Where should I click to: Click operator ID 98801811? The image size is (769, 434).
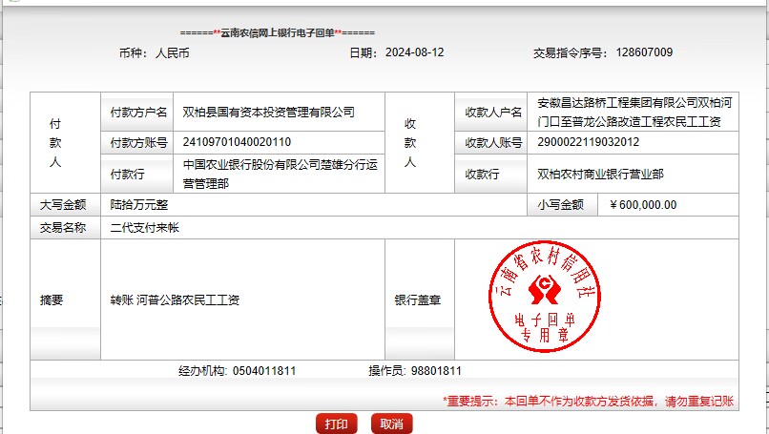(436, 370)
